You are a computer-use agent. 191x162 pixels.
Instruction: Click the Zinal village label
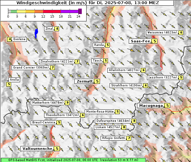point(49,29)
